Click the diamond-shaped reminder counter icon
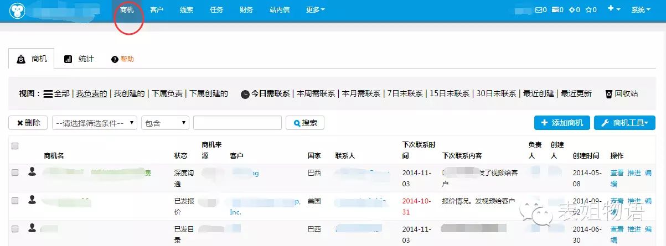Viewport: 666px width, 246px height. [572, 10]
